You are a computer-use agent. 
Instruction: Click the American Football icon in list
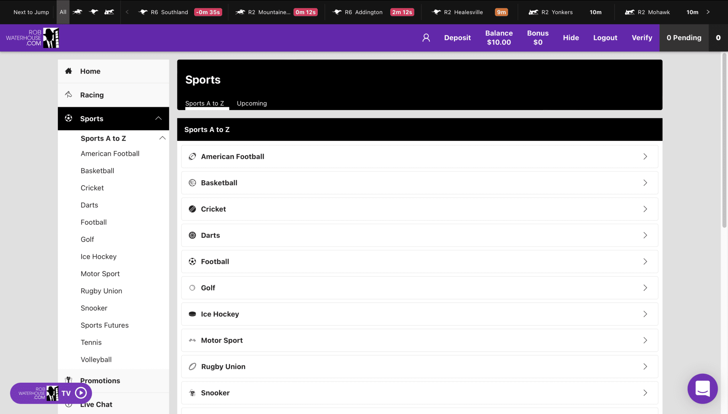(192, 157)
